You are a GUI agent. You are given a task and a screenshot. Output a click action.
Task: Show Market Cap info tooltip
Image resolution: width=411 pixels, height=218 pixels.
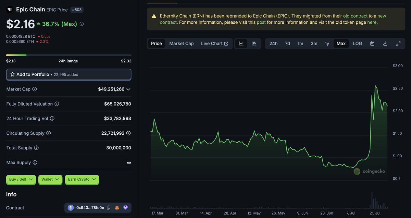[35, 89]
